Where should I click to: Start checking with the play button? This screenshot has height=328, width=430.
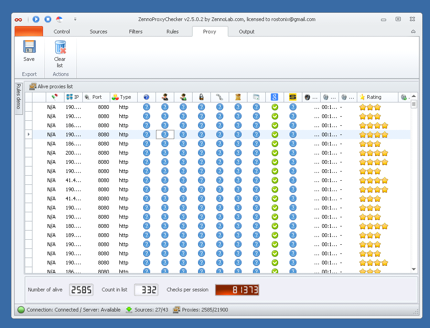point(36,19)
